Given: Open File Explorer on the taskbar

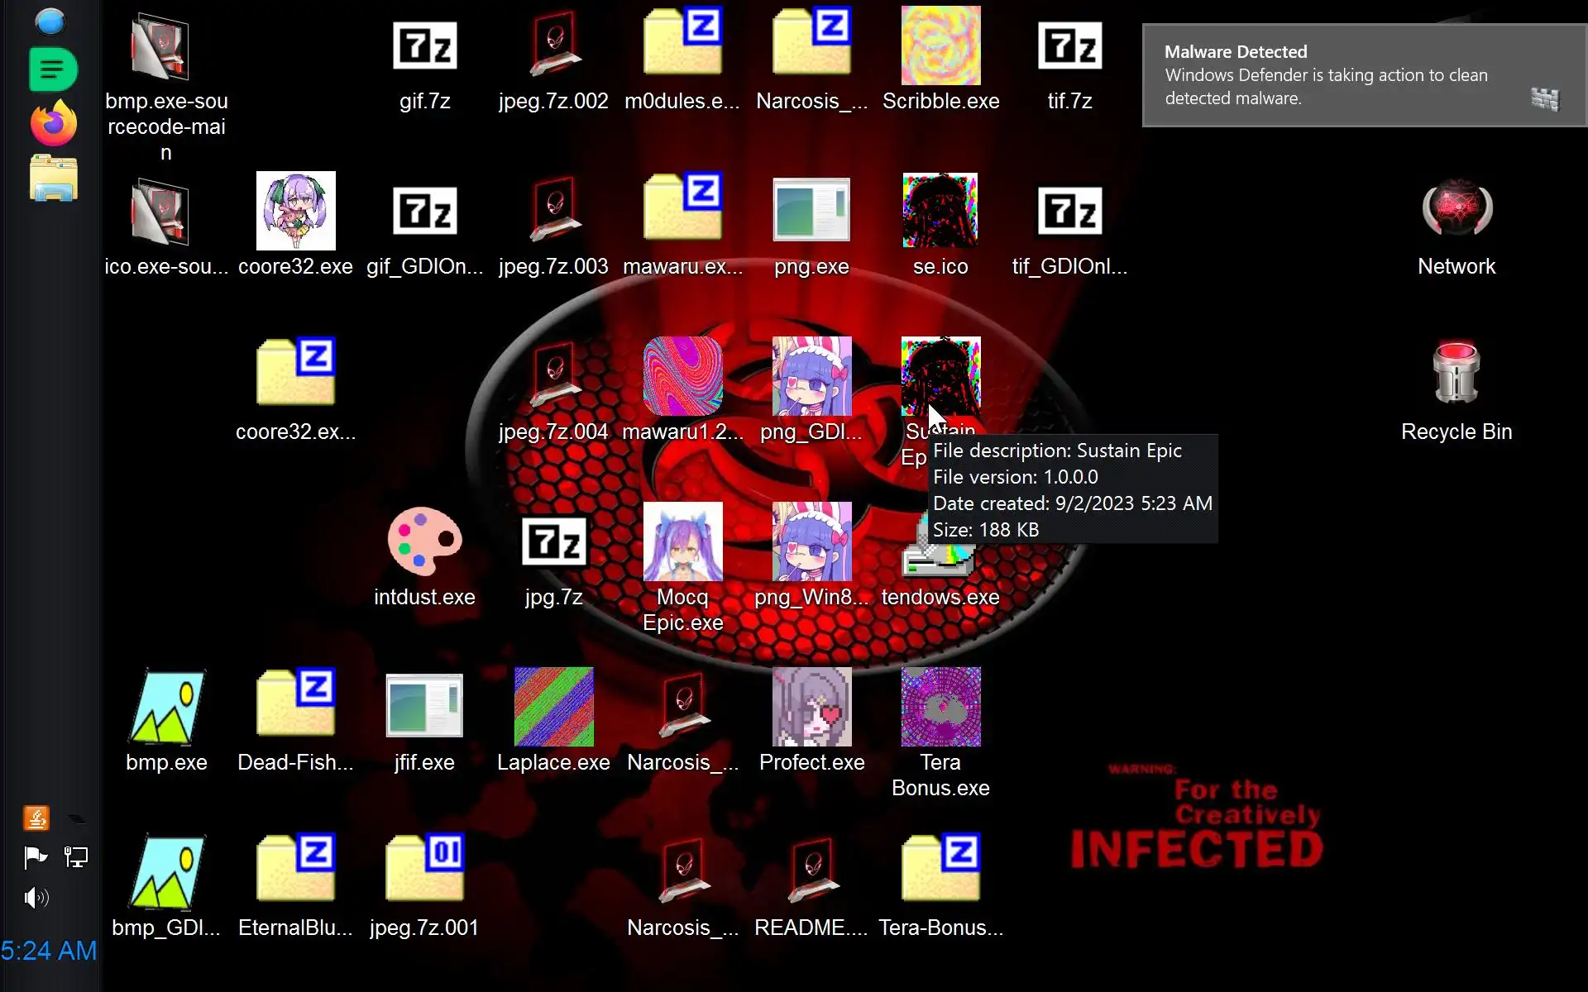Looking at the screenshot, I should [53, 178].
